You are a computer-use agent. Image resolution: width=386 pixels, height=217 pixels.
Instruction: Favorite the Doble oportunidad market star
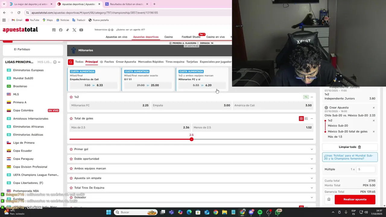[71, 159]
